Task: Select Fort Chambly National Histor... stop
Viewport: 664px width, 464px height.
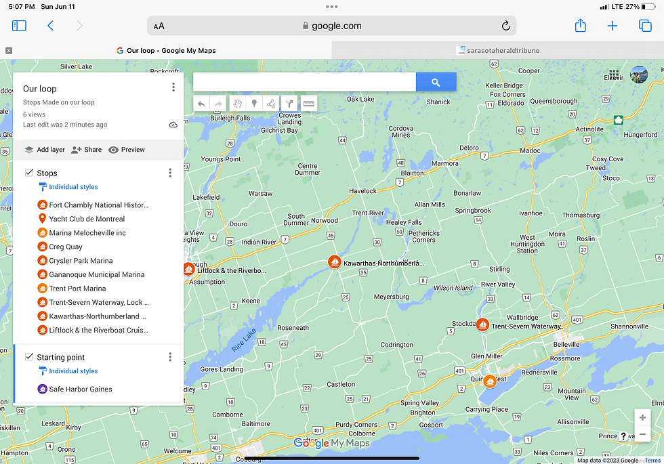Action: click(98, 205)
